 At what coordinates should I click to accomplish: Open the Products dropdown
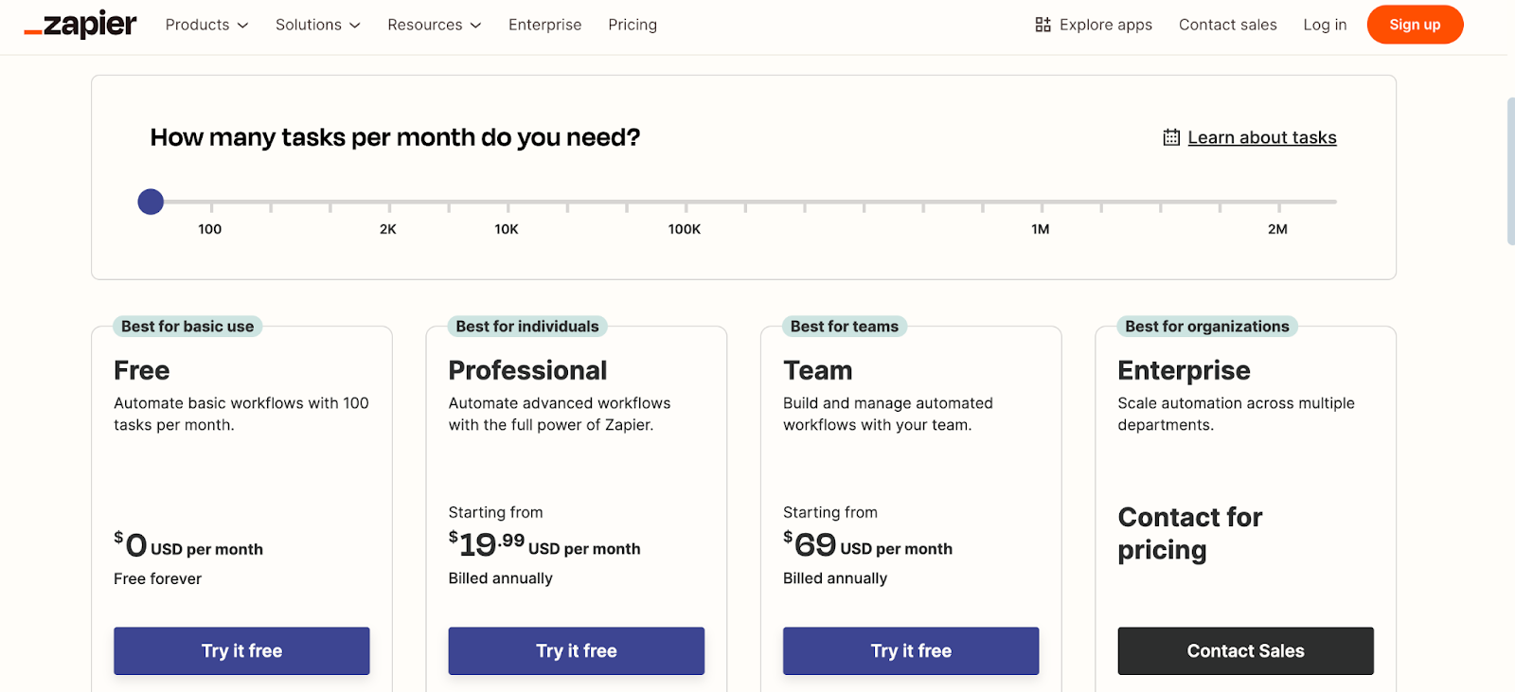205,25
